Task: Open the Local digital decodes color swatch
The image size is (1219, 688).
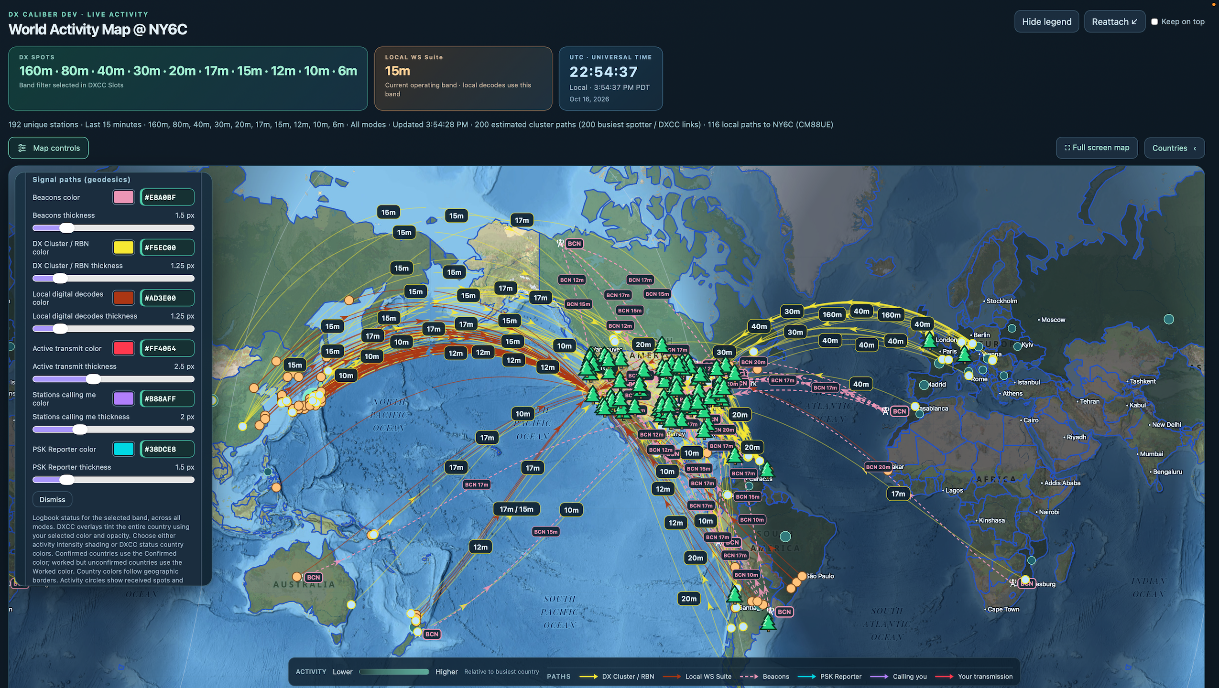Action: [x=123, y=298]
